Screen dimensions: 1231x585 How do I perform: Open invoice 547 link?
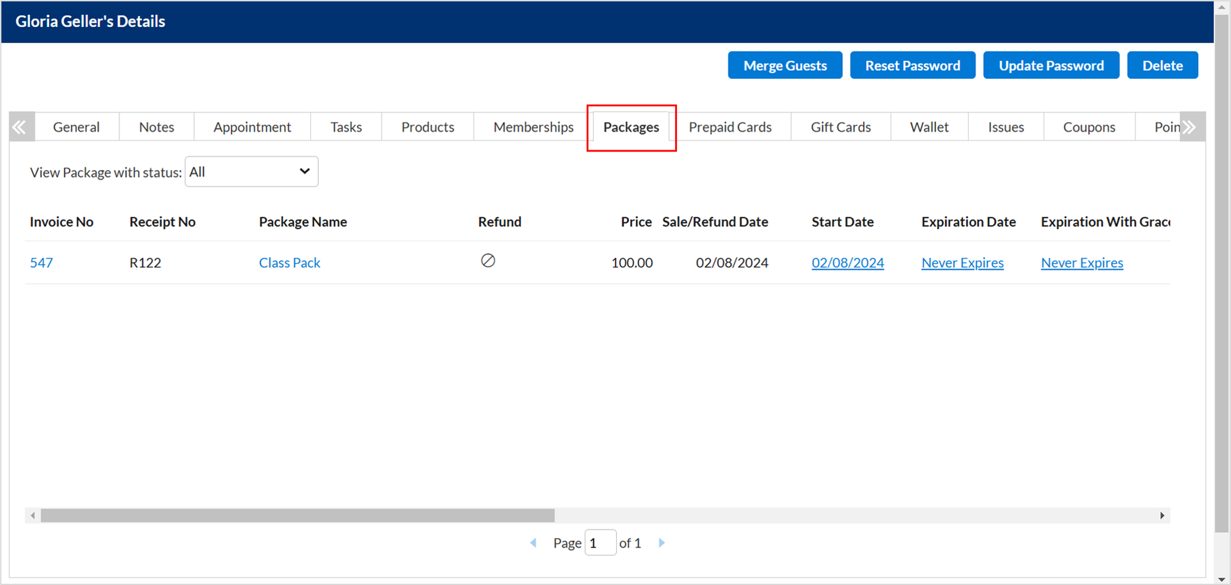(41, 263)
